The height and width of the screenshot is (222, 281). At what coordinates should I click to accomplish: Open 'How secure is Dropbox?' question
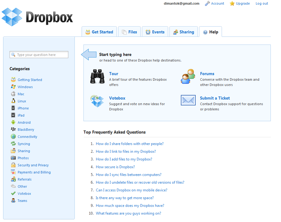pos(115,167)
